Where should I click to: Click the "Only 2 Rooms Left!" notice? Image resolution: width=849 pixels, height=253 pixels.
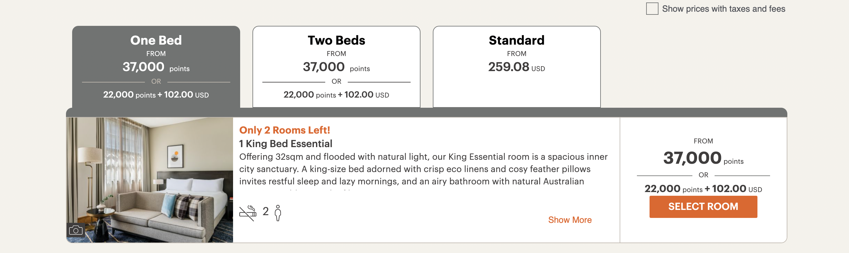pos(285,130)
